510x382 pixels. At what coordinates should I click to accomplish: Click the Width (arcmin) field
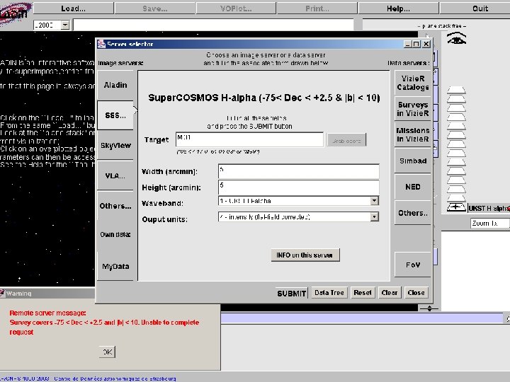point(299,171)
